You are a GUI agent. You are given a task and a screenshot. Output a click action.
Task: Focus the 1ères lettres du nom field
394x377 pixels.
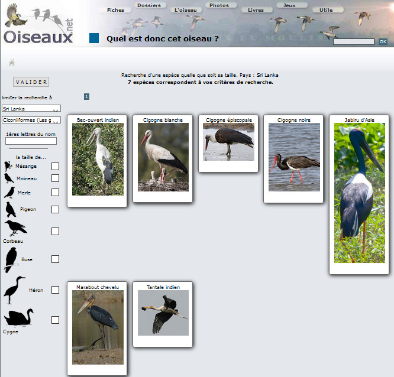(31, 141)
